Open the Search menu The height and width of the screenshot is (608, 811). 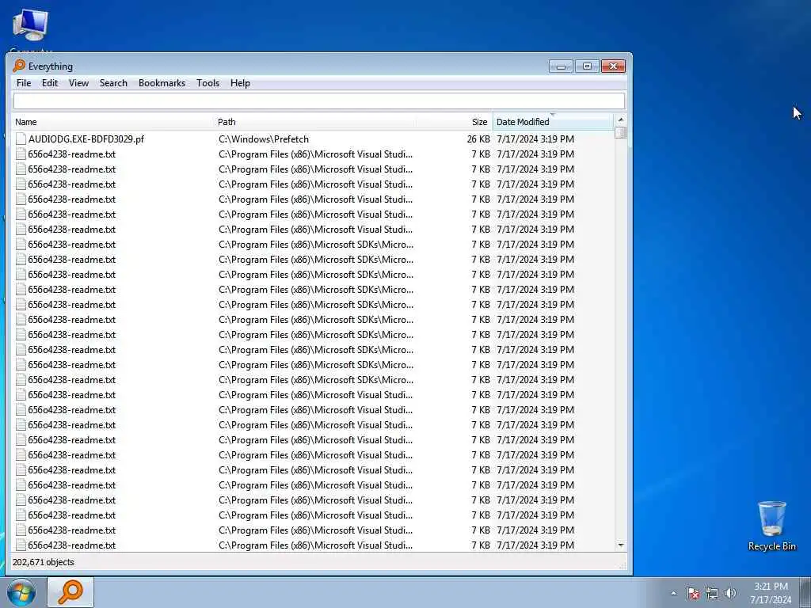[x=113, y=82]
